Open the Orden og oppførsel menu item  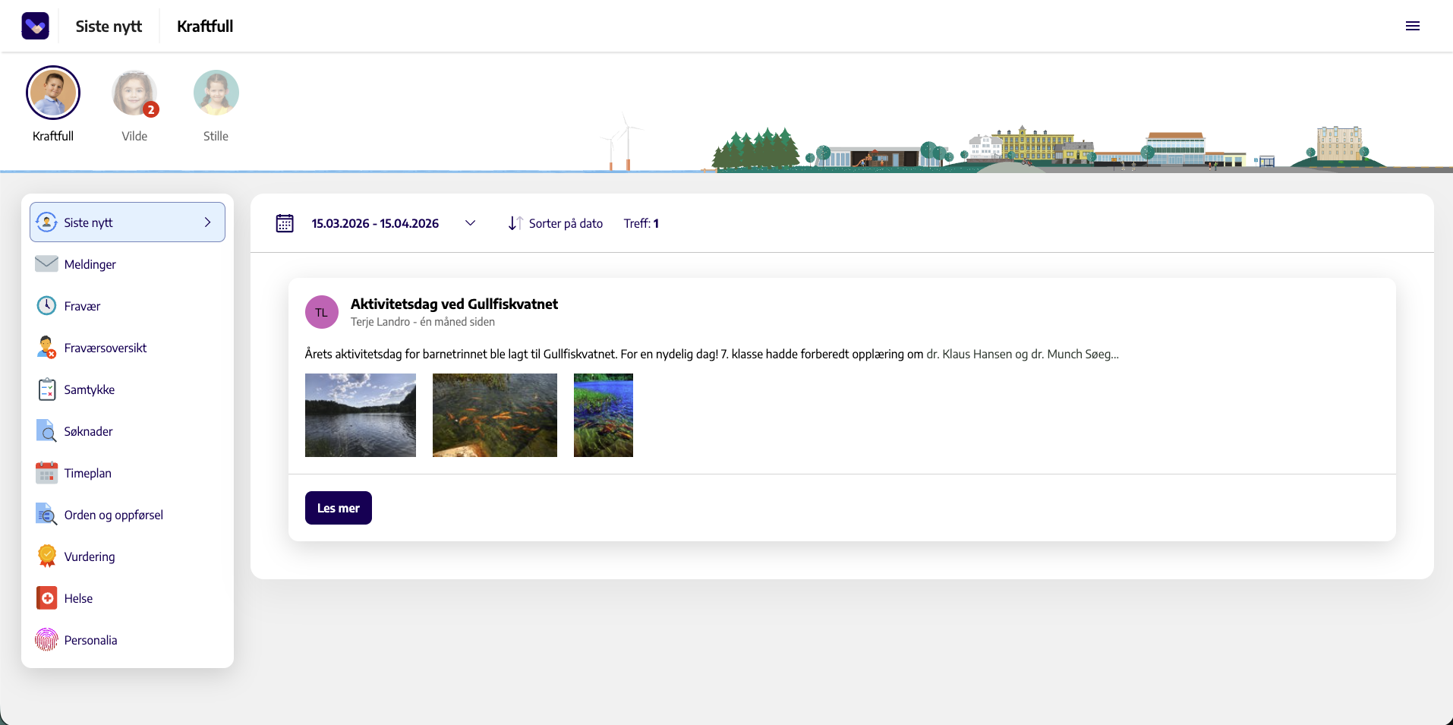click(128, 515)
